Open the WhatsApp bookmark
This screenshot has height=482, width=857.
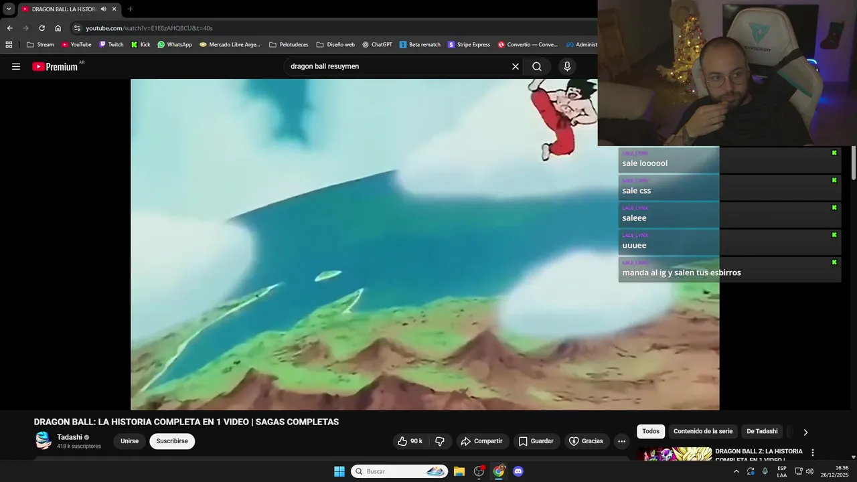pos(175,45)
